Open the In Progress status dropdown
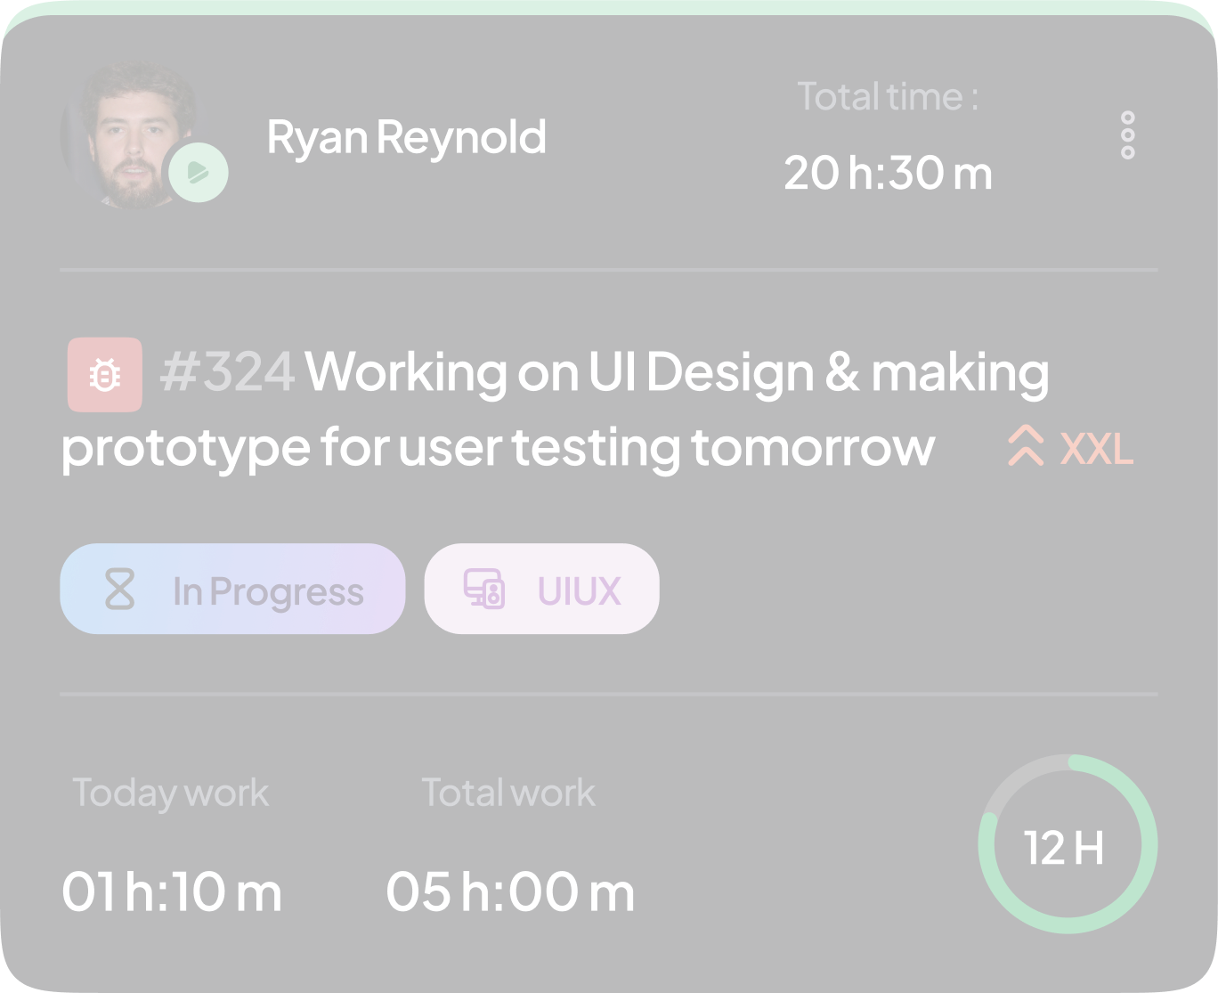 point(232,589)
